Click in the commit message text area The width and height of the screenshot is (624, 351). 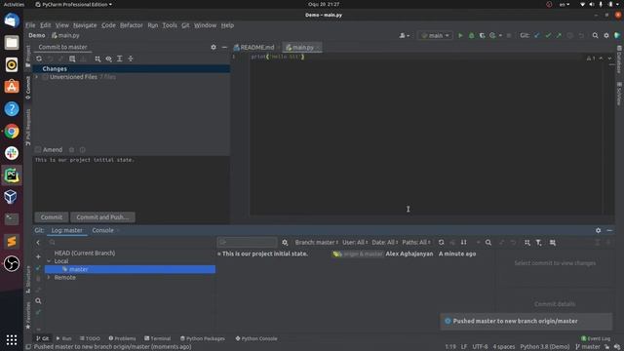(x=132, y=183)
